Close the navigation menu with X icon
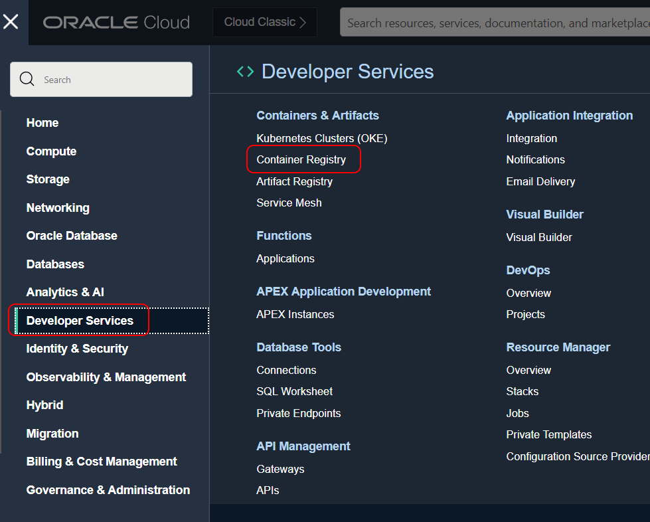This screenshot has height=522, width=650. (x=11, y=22)
